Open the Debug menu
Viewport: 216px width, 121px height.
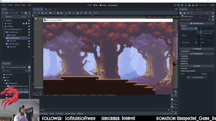[x=17, y=5]
